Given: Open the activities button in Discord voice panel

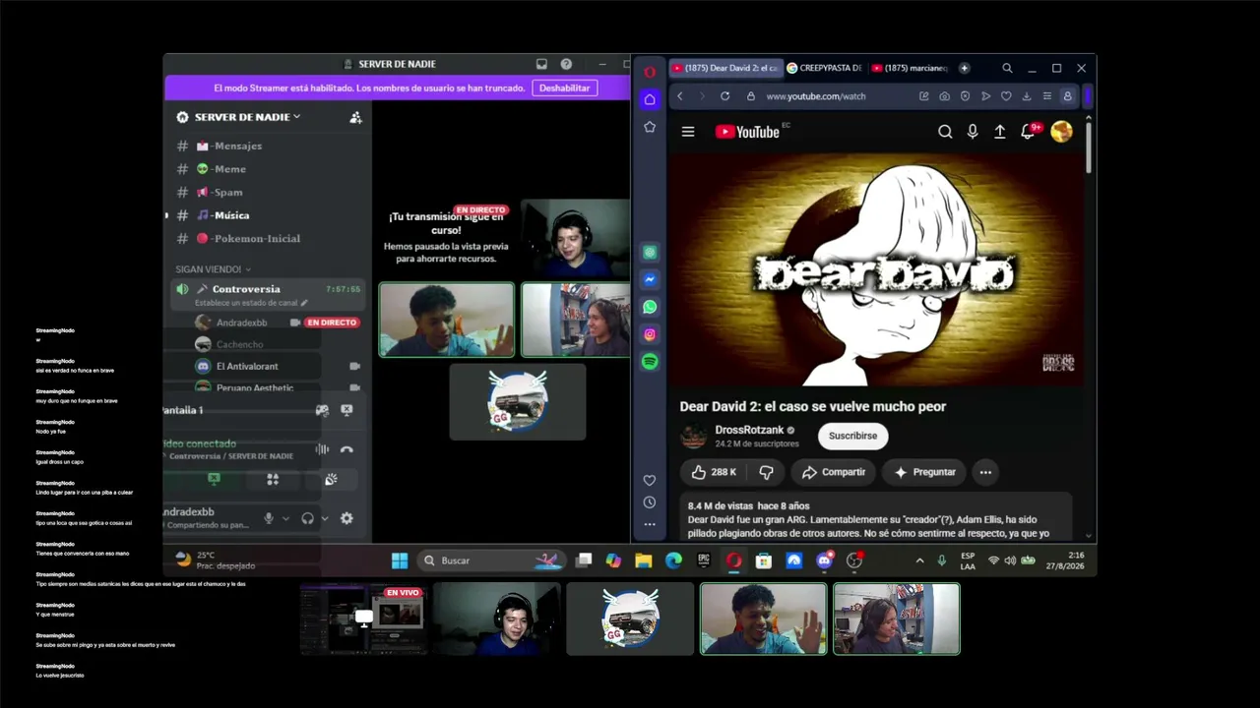Looking at the screenshot, I should (x=273, y=479).
